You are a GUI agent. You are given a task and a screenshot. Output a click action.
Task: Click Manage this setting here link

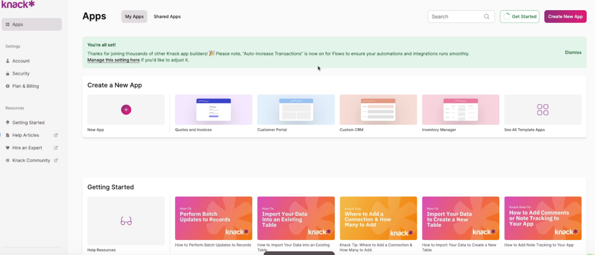[x=113, y=60]
